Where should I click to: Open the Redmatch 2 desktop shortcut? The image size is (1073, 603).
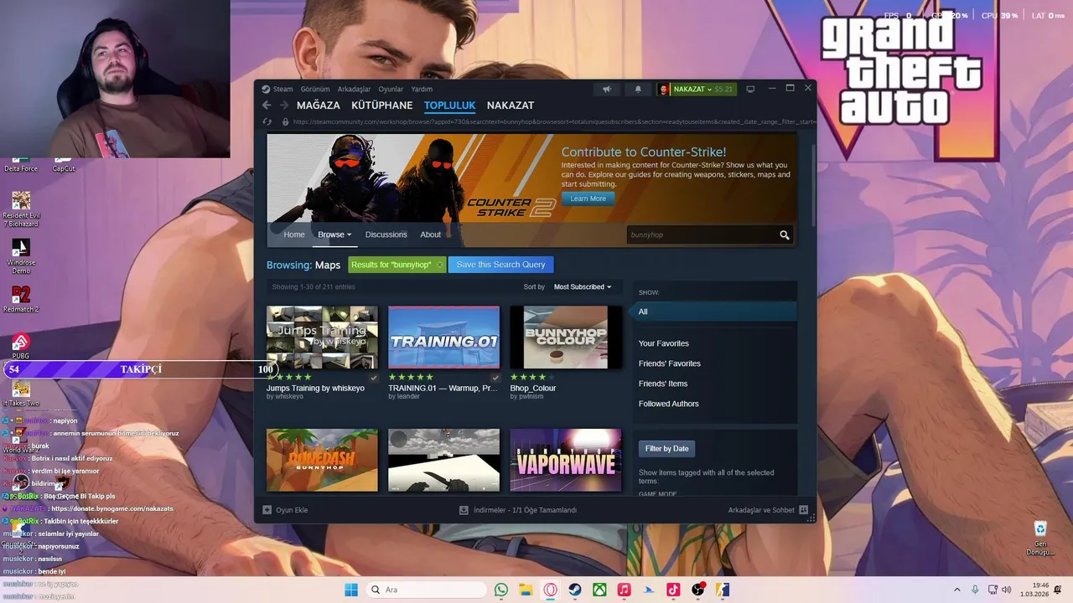21,300
